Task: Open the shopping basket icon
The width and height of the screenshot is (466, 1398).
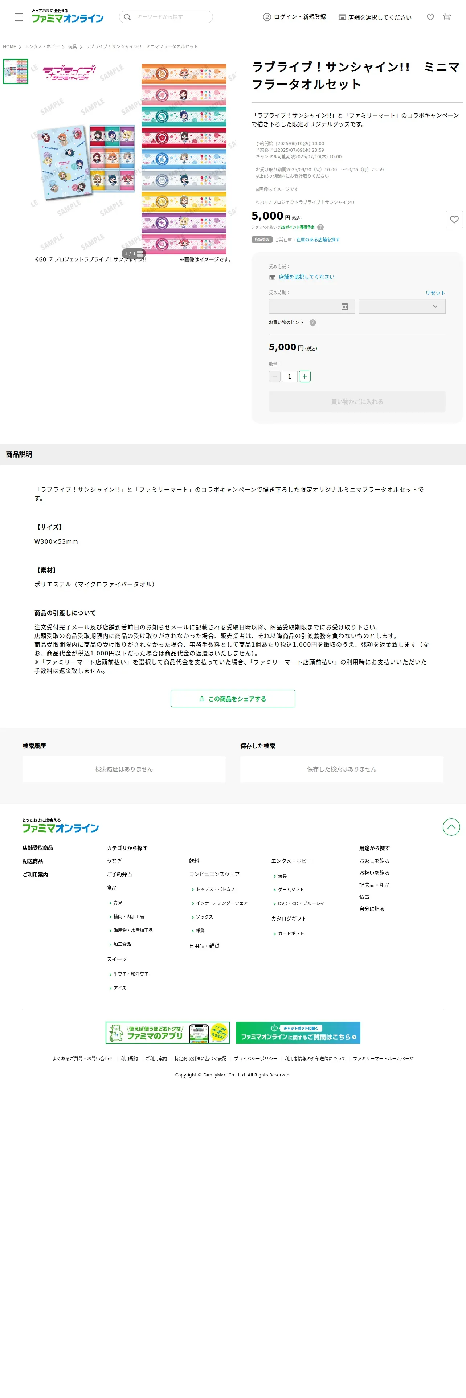Action: tap(447, 17)
